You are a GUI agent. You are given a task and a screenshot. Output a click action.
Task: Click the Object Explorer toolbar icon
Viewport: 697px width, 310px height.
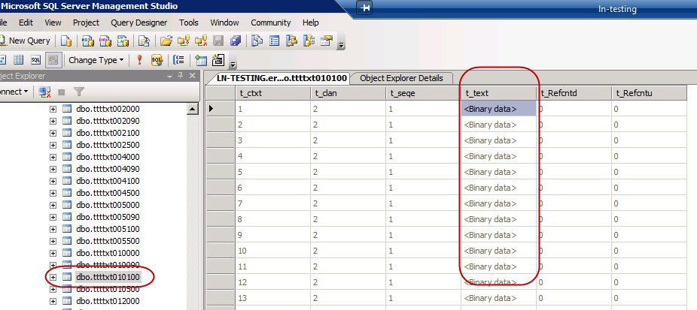point(291,41)
